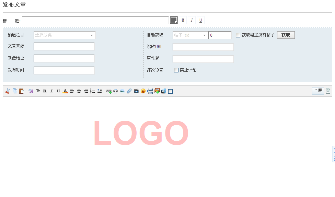Toggle italic for the title
The image size is (335, 197).
[192, 20]
